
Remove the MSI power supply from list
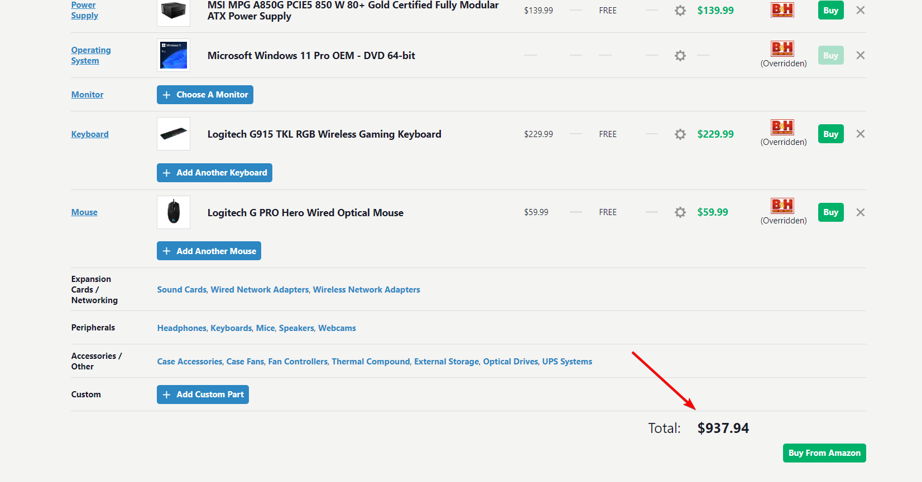861,10
